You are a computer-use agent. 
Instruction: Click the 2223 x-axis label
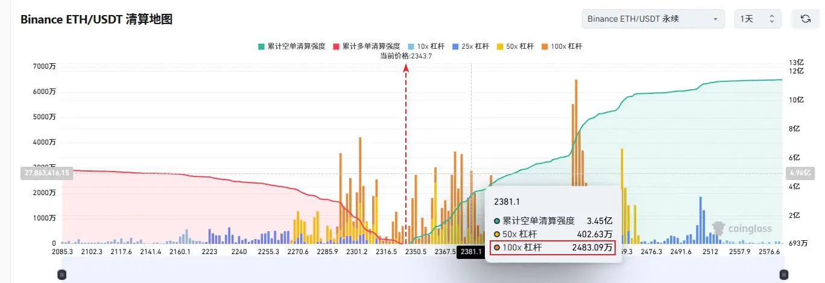click(210, 252)
